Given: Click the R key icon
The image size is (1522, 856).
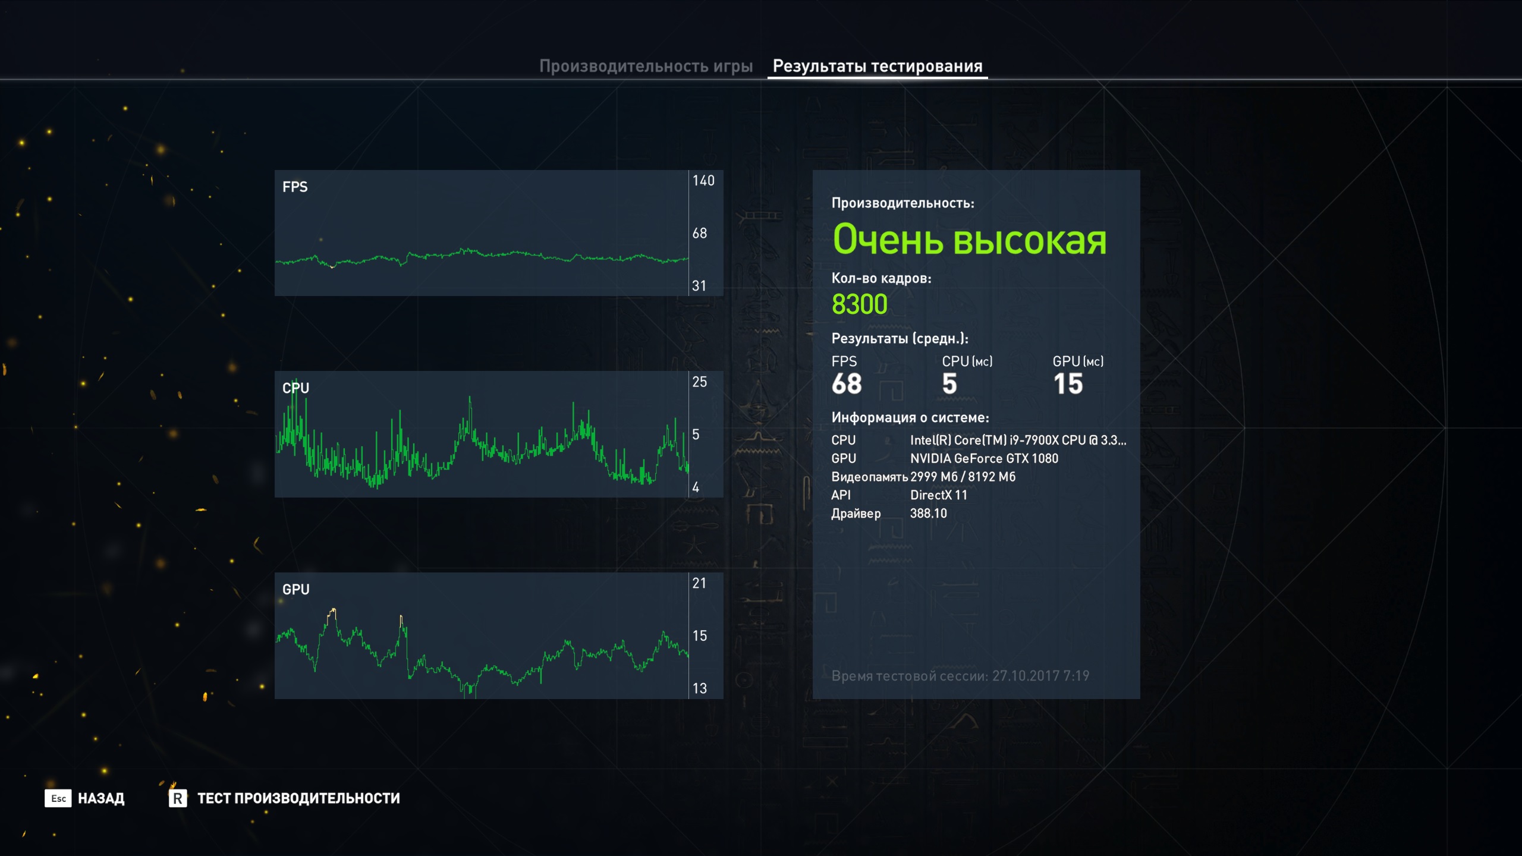Looking at the screenshot, I should [x=178, y=798].
